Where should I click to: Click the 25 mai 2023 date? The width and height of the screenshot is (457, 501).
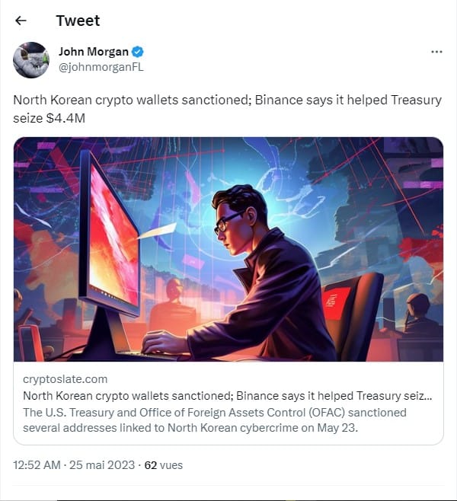click(x=102, y=465)
